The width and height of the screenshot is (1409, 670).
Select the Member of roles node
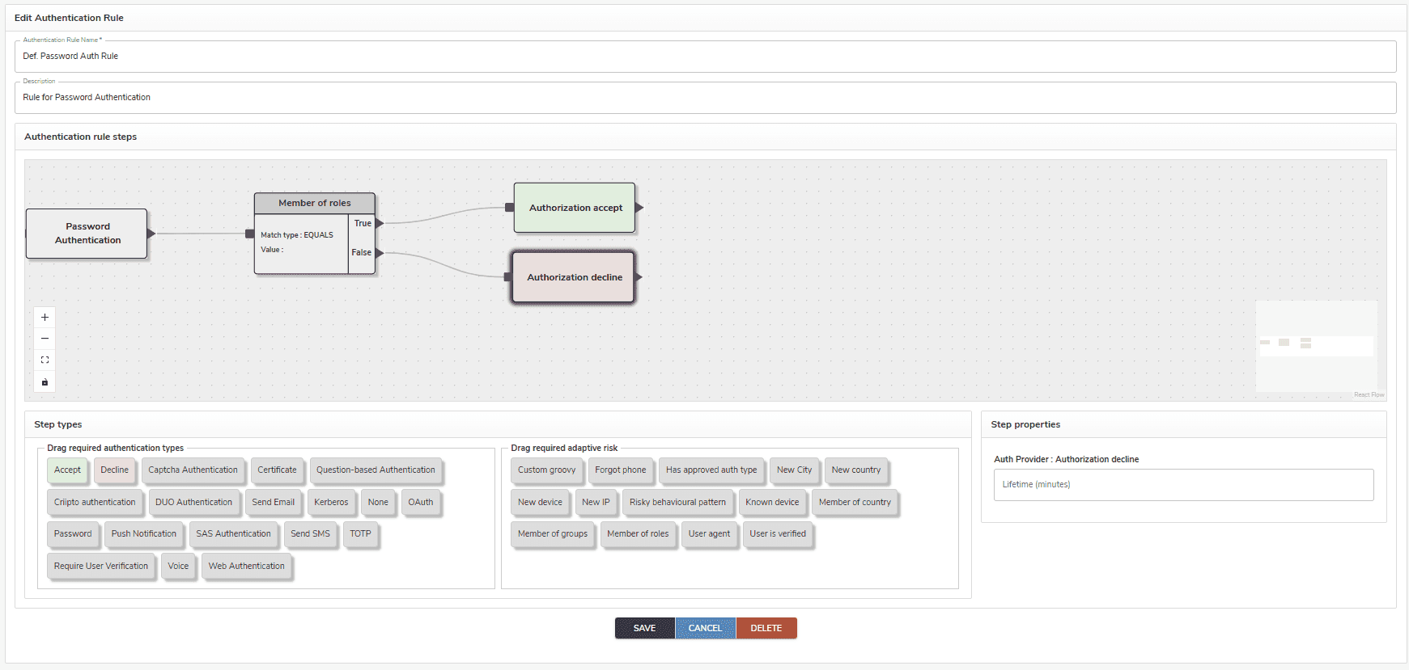click(314, 203)
